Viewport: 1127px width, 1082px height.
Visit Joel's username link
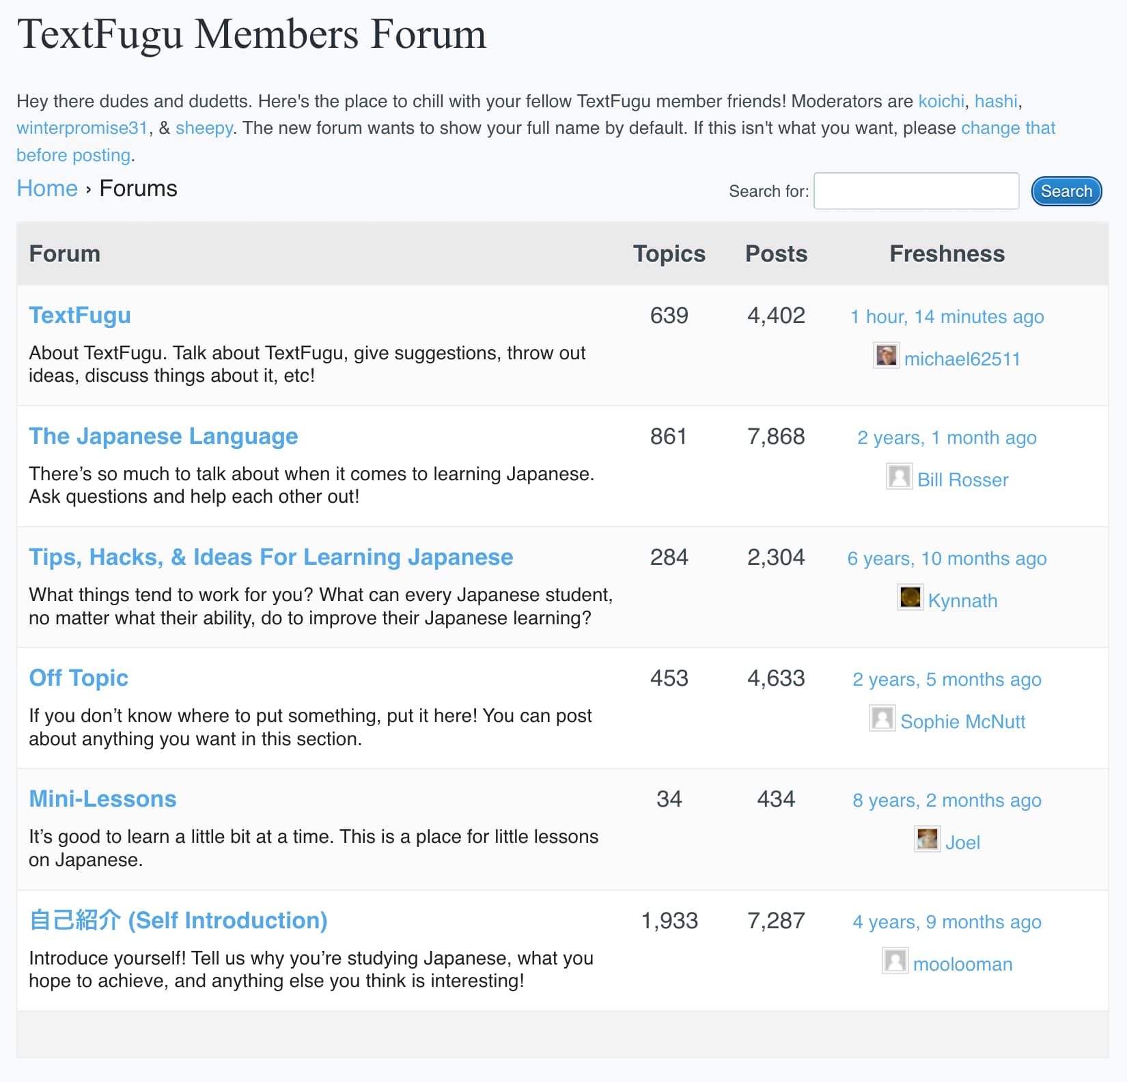[962, 843]
